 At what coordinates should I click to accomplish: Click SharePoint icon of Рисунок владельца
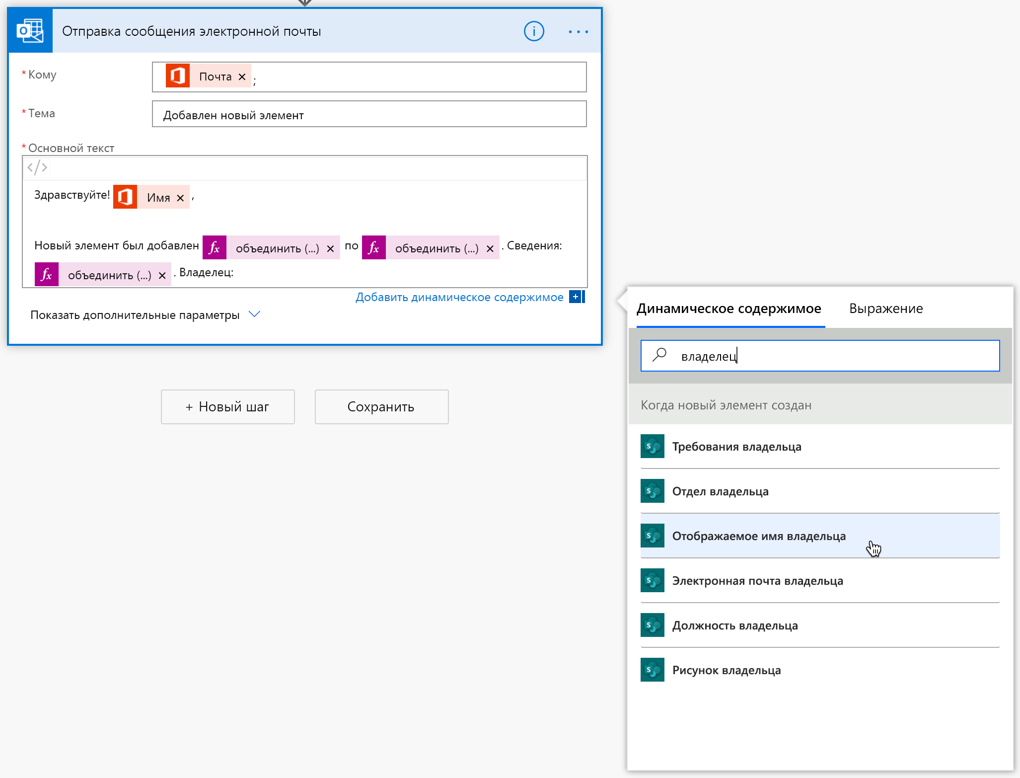pyautogui.click(x=653, y=670)
